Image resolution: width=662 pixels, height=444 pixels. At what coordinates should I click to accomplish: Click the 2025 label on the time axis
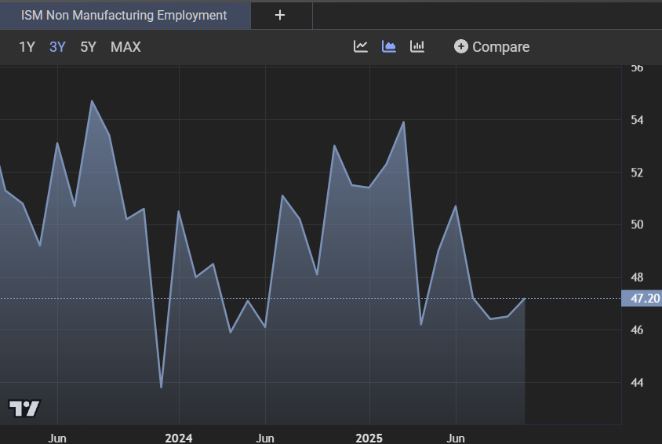click(368, 438)
